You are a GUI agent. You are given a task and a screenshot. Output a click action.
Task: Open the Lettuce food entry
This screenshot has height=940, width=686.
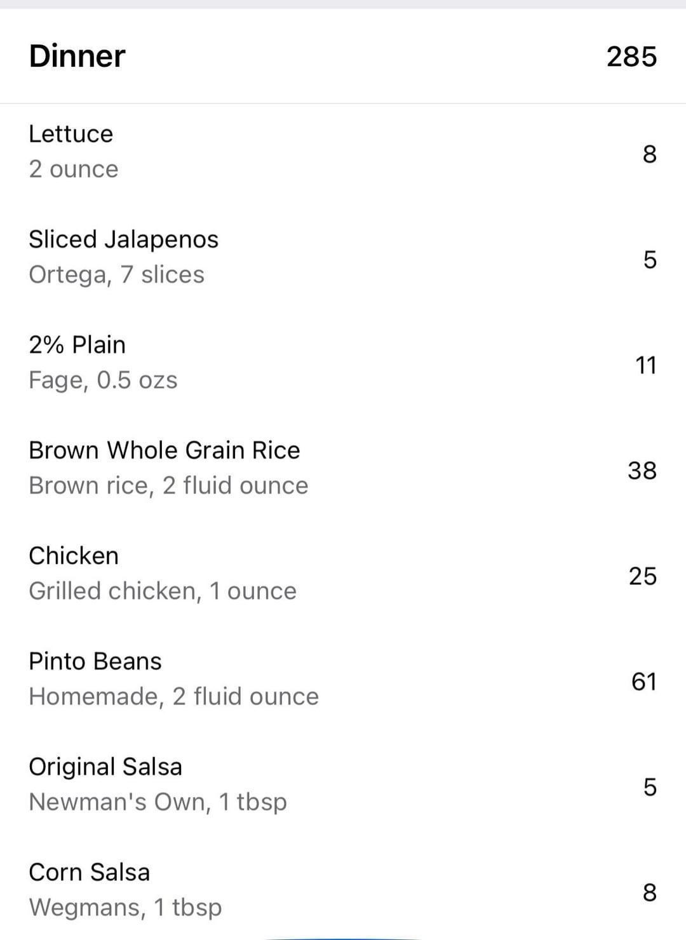(343, 152)
